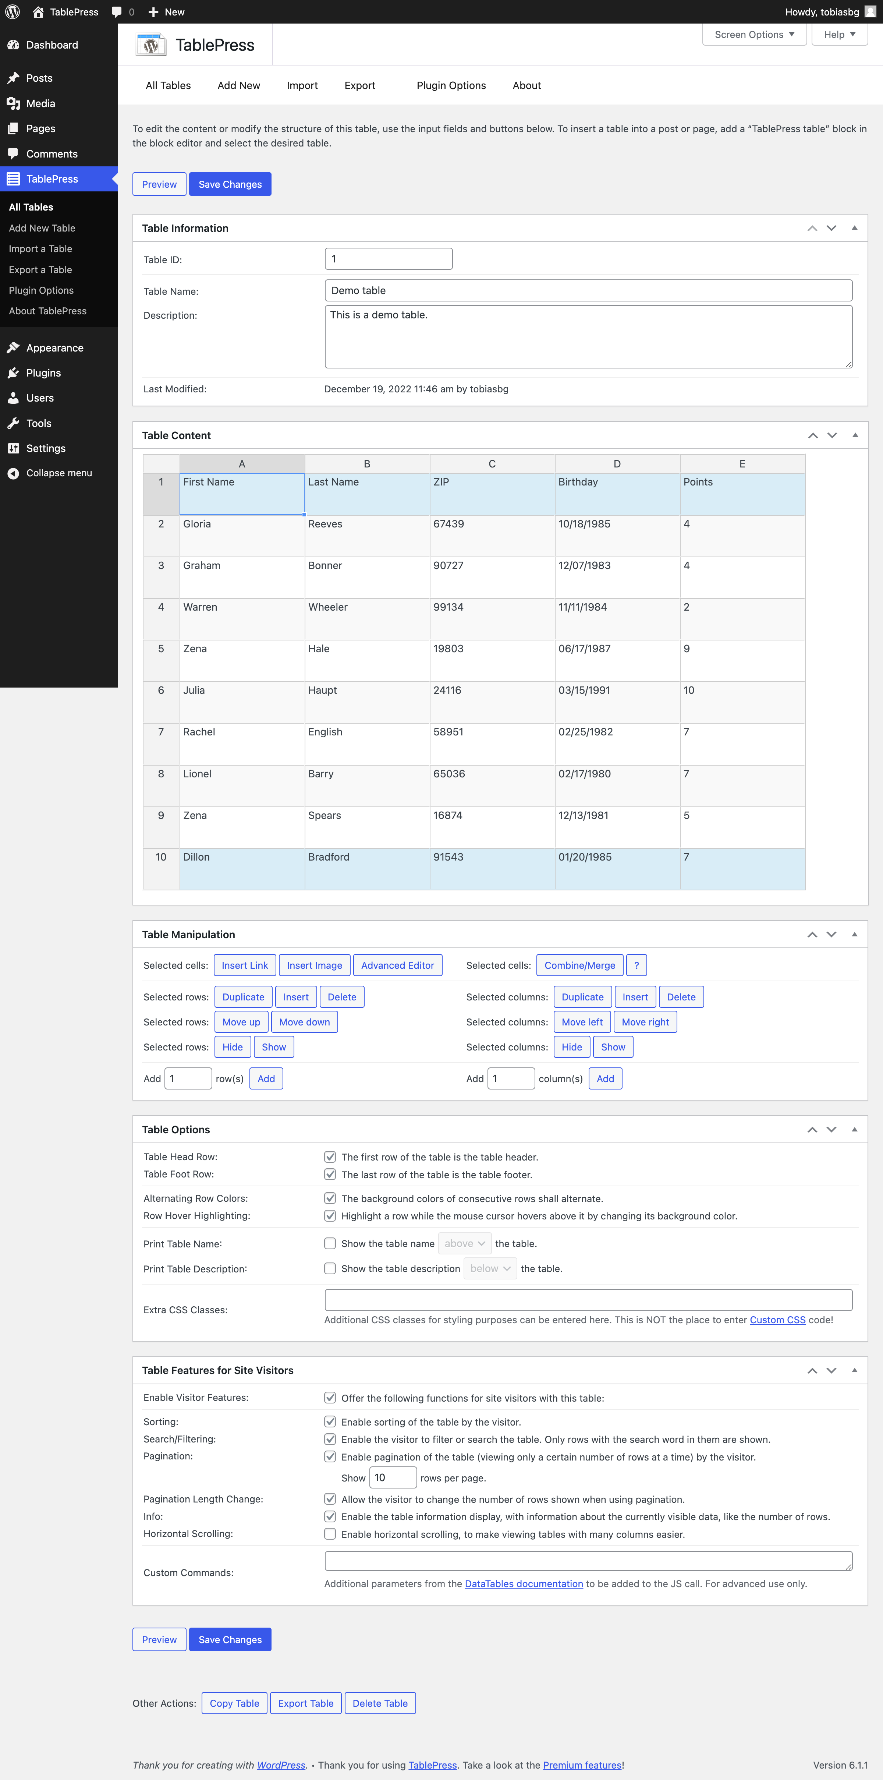The height and width of the screenshot is (1780, 883).
Task: Select column header C in the table
Action: 492,464
